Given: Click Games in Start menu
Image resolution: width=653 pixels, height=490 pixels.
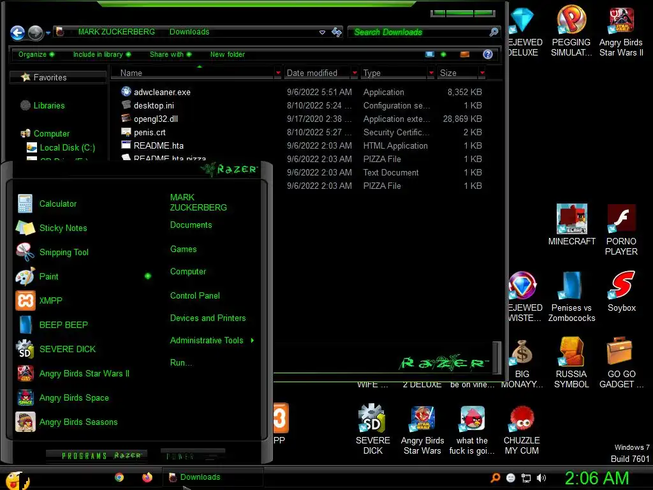Looking at the screenshot, I should point(183,249).
